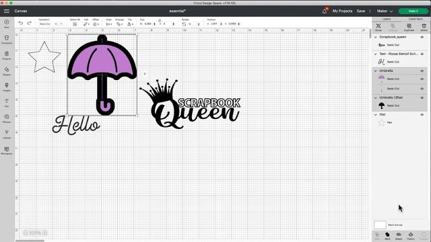Open the Offset dropdown in toolbar
The image size is (431, 242).
point(96,24)
